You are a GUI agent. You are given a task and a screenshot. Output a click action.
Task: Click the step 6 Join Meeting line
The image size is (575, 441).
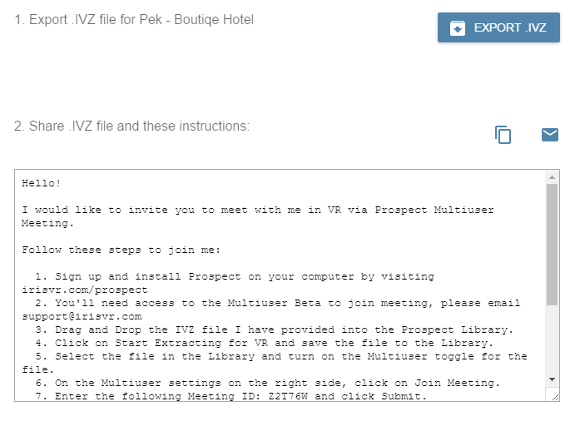(x=267, y=383)
